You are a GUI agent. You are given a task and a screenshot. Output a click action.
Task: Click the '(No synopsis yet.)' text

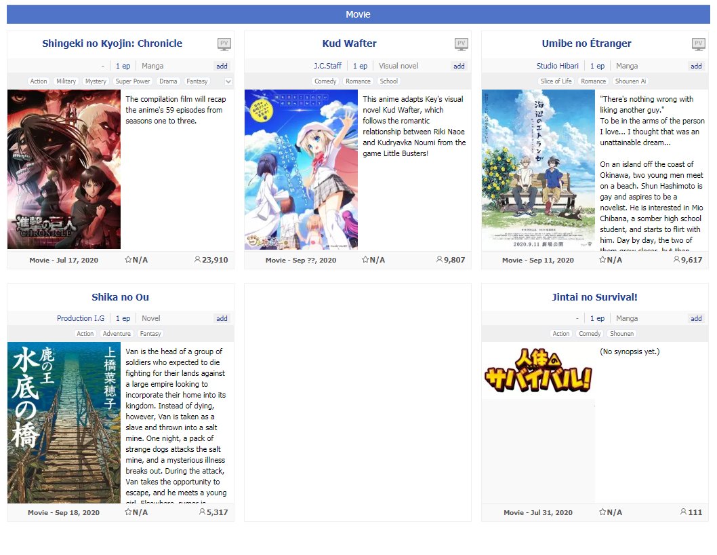(x=630, y=351)
